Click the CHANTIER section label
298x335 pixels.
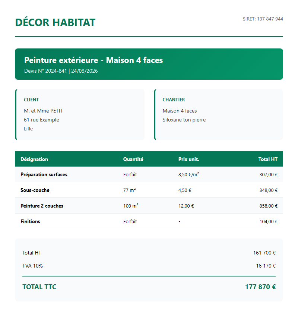(174, 100)
